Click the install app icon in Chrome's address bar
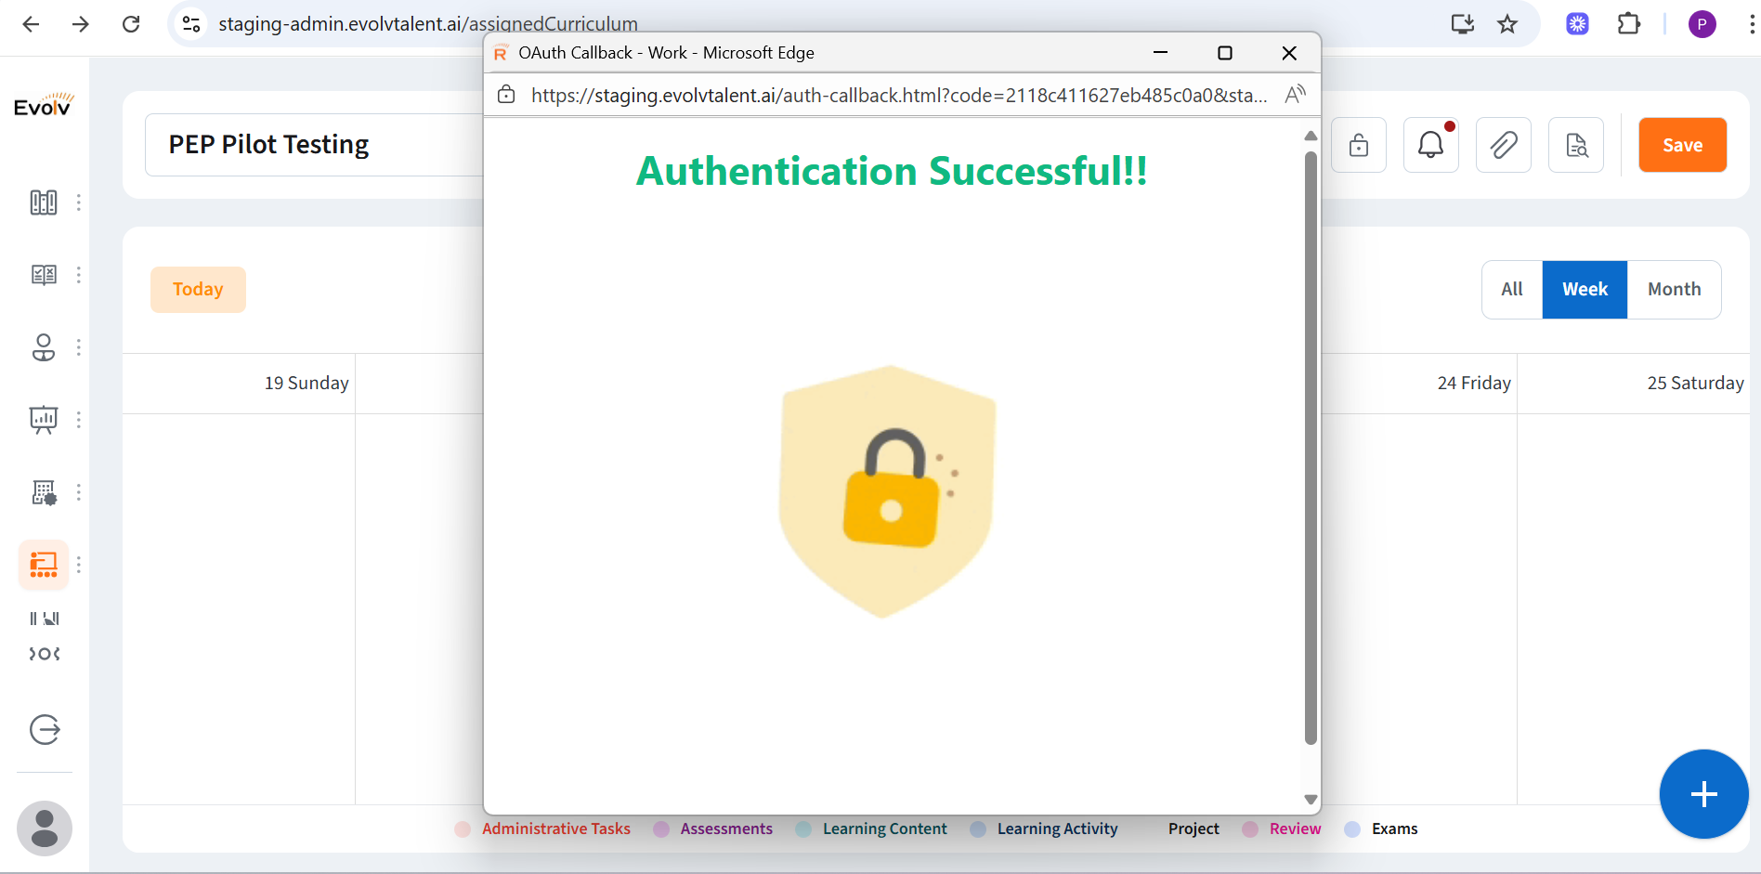This screenshot has width=1761, height=874. [x=1463, y=24]
